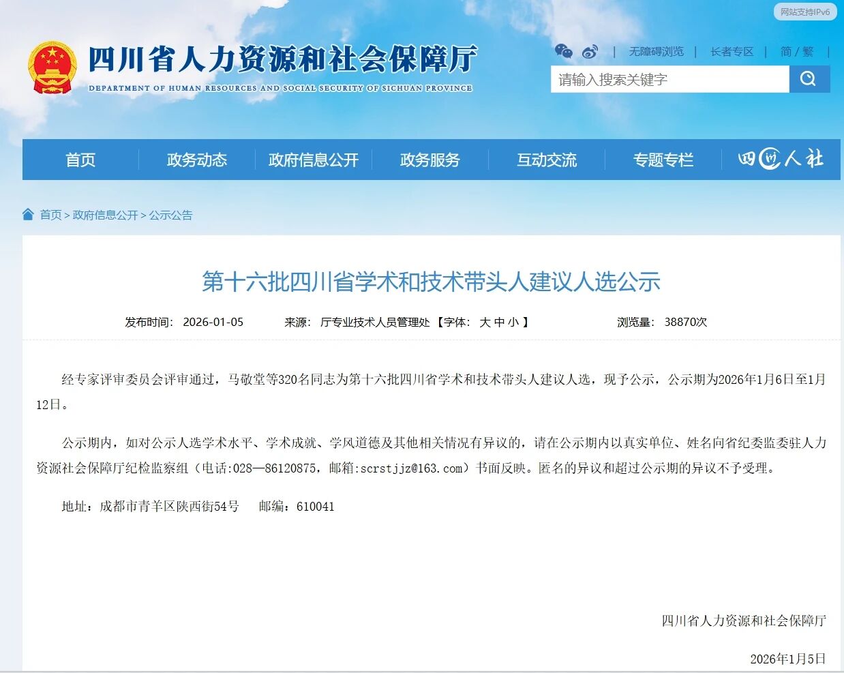Screen dimensions: 844x673
Task: Select 政务服务 in navigation bar
Action: 430,160
